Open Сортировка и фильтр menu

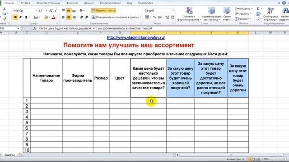270,14
